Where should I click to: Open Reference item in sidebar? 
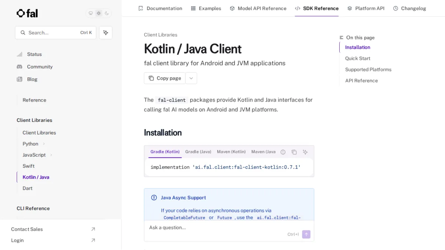(x=34, y=100)
